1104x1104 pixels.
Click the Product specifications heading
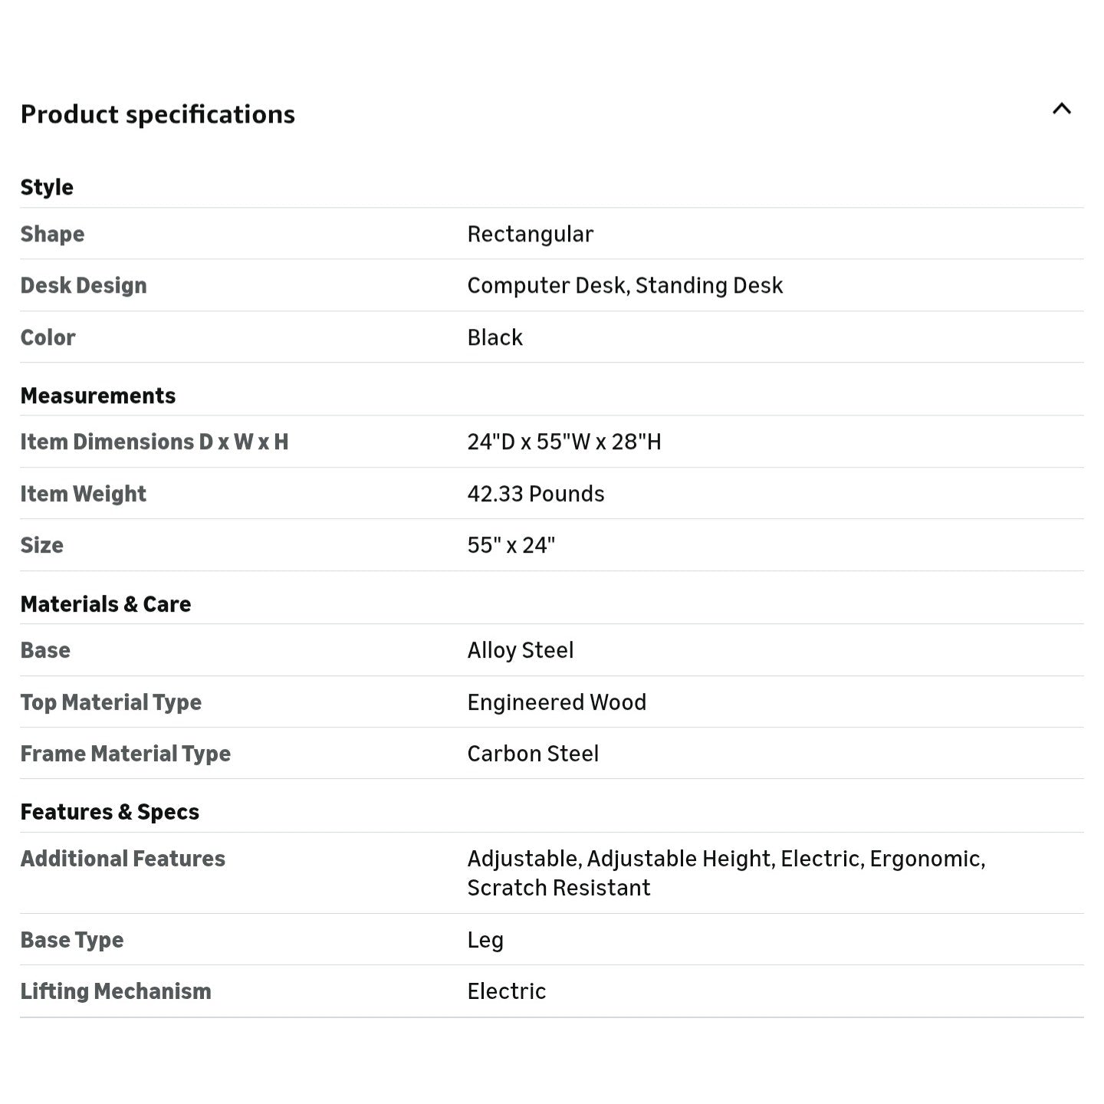158,114
